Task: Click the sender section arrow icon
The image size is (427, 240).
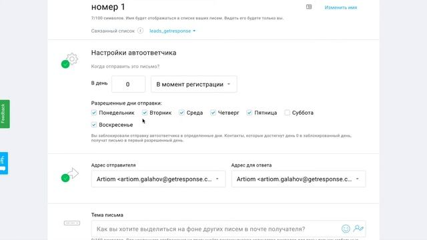Action: [73, 173]
